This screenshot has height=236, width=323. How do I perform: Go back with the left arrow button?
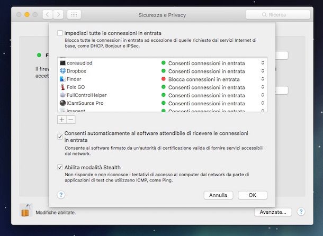pyautogui.click(x=48, y=15)
